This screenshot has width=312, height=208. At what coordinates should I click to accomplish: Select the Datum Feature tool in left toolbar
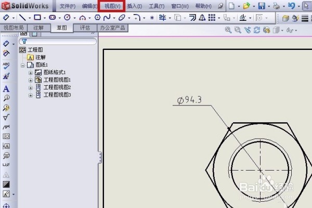click(x=6, y=146)
